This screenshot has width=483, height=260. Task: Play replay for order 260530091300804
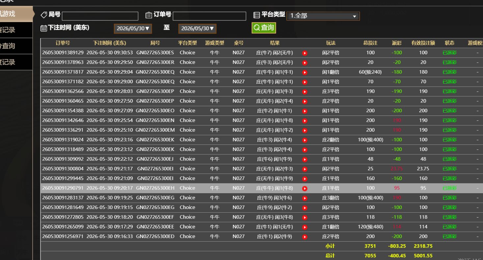coord(305,169)
